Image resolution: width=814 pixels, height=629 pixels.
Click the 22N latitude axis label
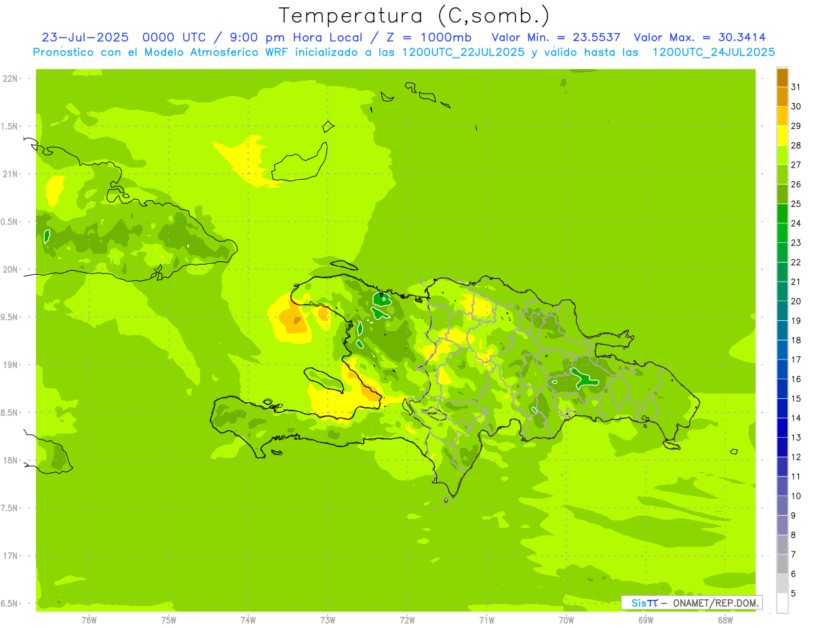click(10, 79)
